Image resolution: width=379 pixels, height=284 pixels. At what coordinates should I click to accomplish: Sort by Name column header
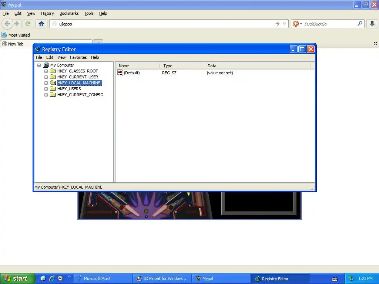click(x=137, y=66)
